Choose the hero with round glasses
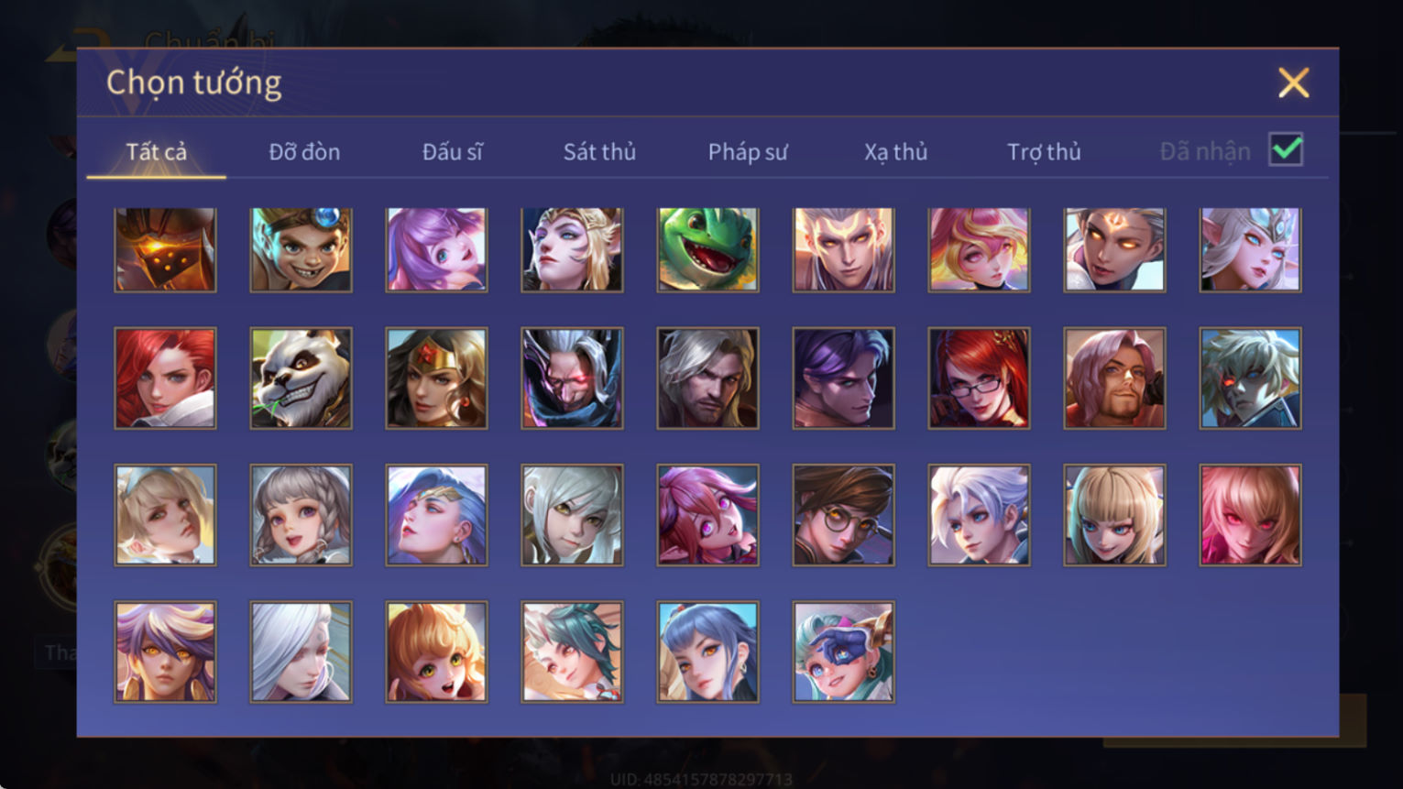The image size is (1403, 789). (843, 514)
